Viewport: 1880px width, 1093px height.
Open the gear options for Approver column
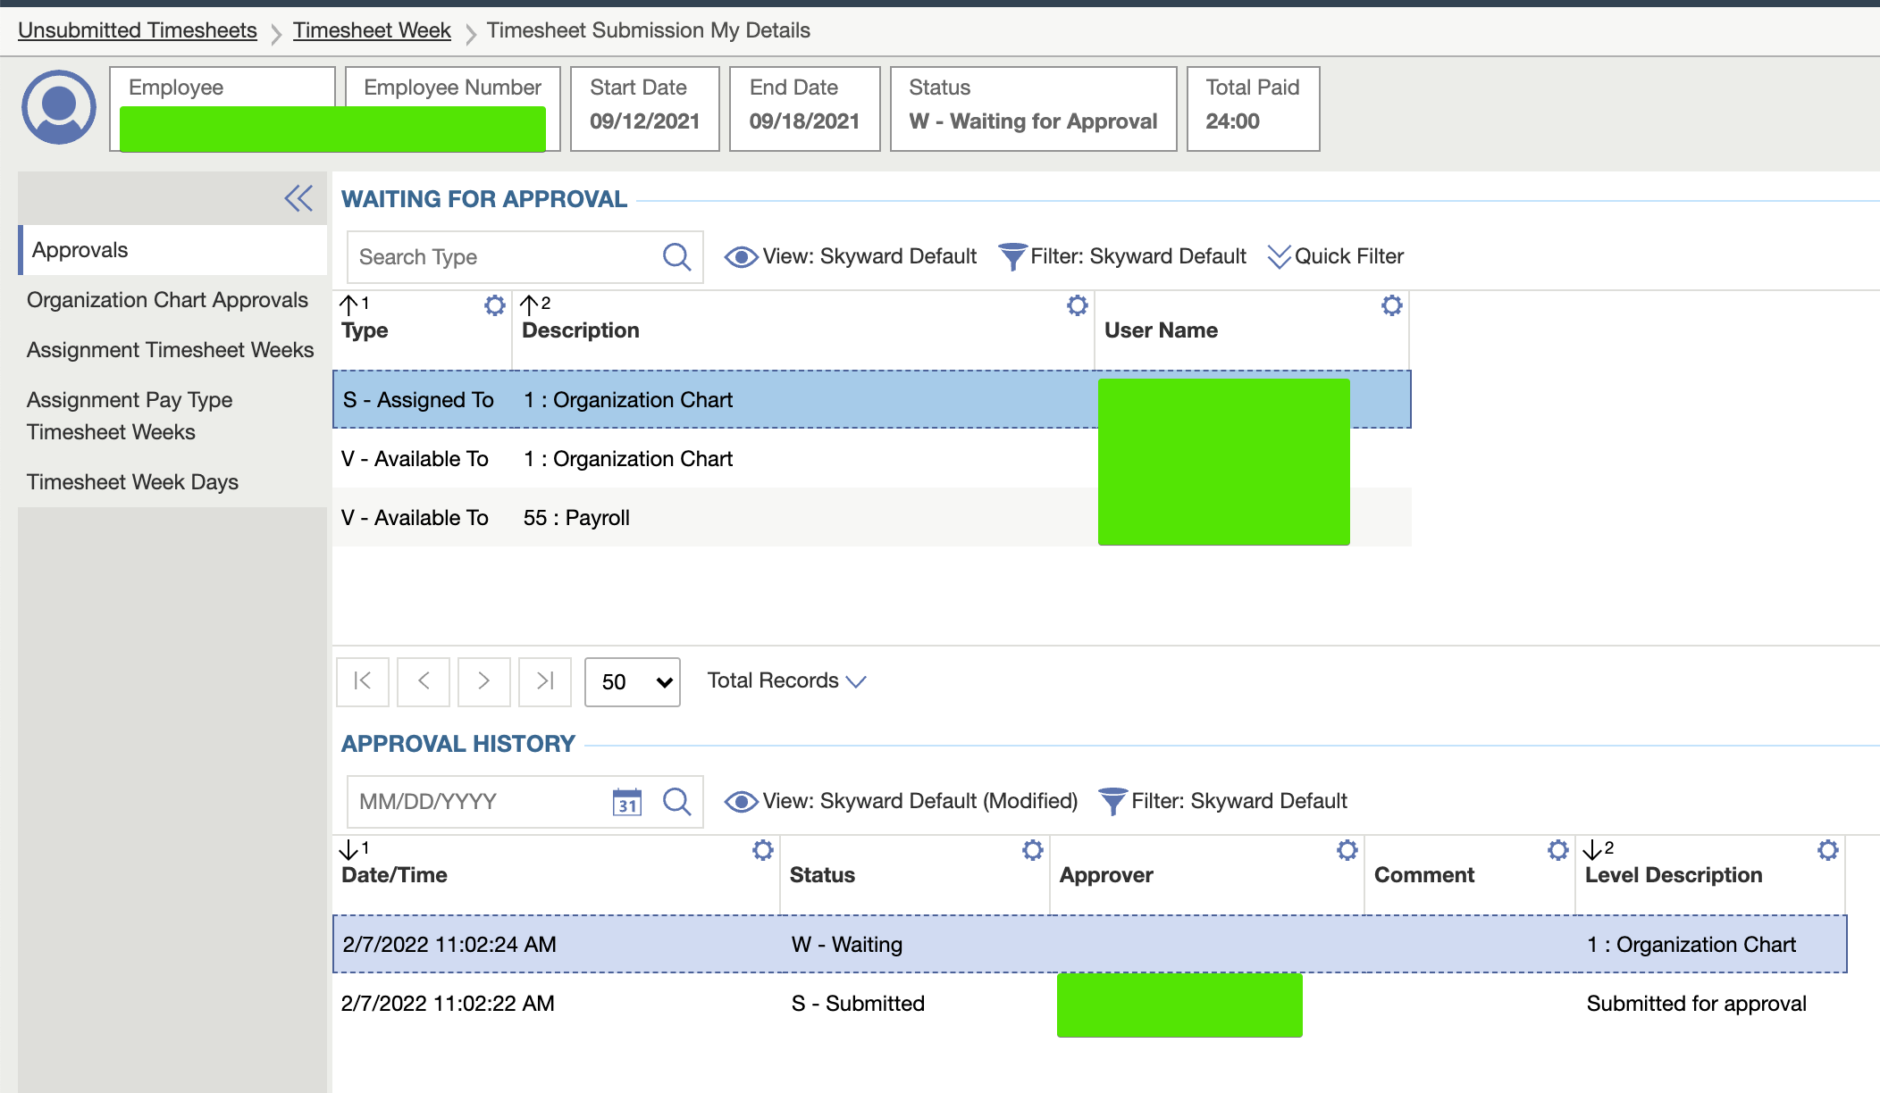click(x=1347, y=850)
